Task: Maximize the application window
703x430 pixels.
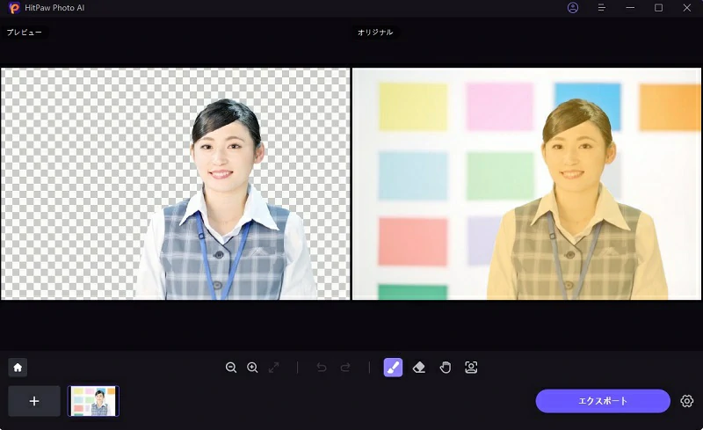Action: pos(658,8)
